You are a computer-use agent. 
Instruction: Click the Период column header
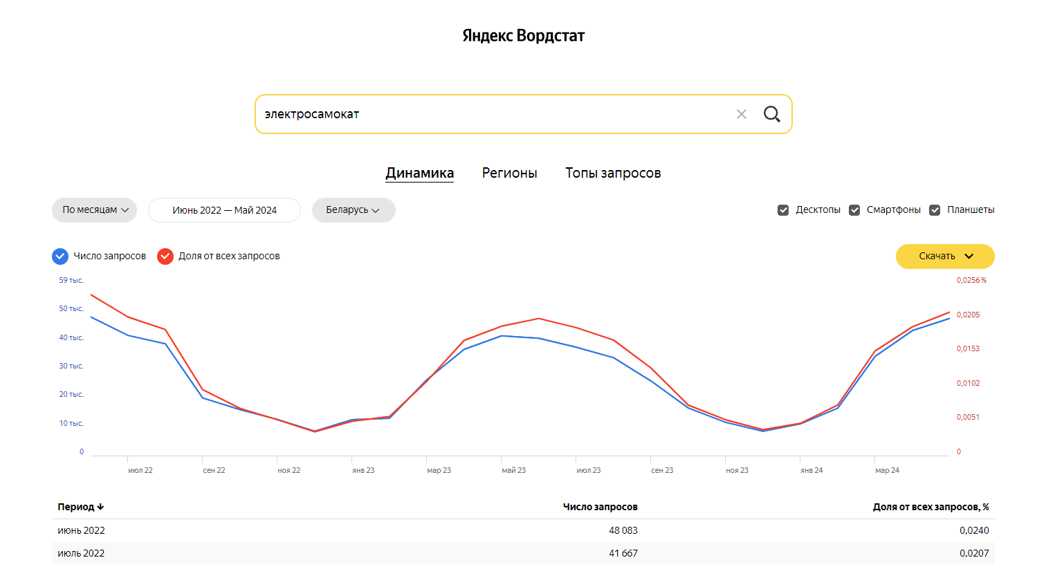coord(76,507)
